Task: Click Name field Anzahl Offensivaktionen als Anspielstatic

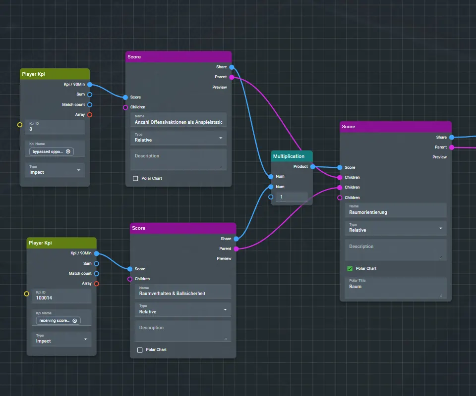Action: (x=178, y=120)
